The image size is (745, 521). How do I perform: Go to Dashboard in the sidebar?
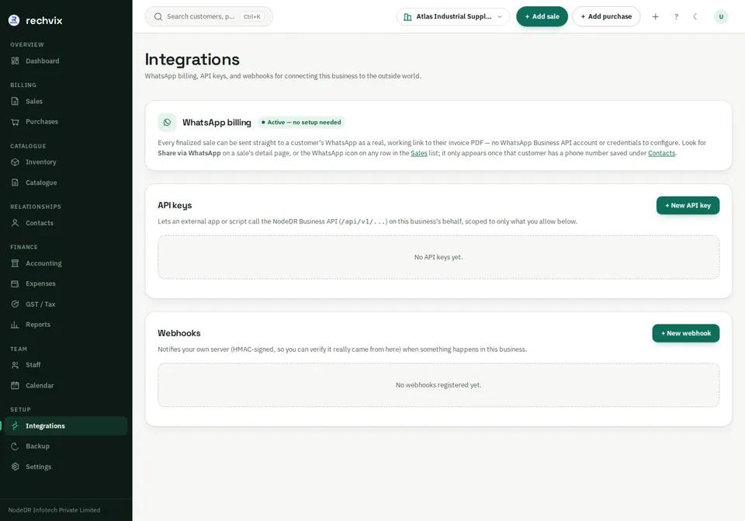65,61
